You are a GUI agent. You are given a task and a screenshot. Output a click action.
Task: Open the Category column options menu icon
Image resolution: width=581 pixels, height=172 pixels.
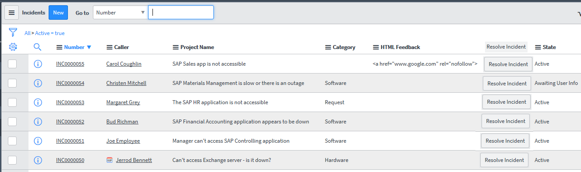[328, 47]
